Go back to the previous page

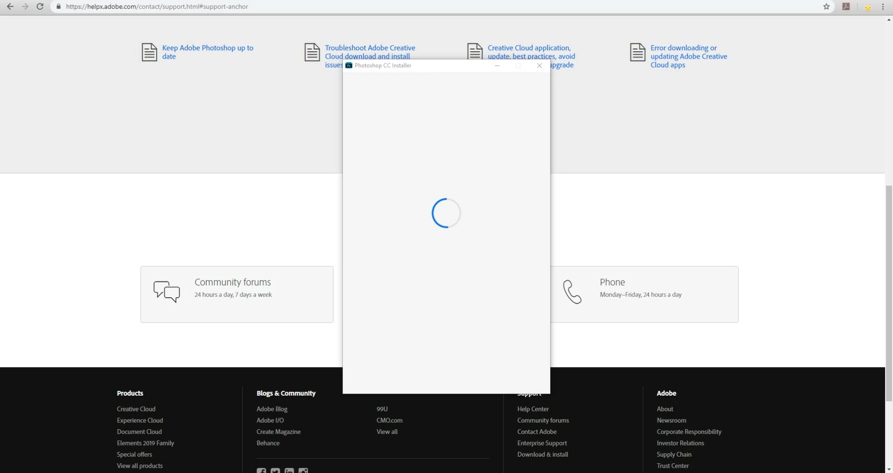[x=10, y=7]
